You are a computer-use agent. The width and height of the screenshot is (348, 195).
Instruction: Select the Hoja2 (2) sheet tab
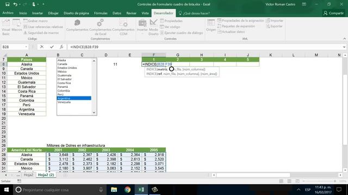point(46,175)
